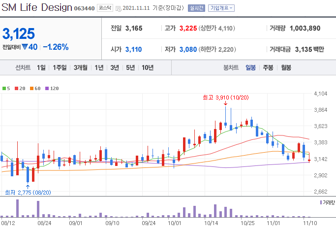Select the 1일 line chart tab

[x=41, y=68]
